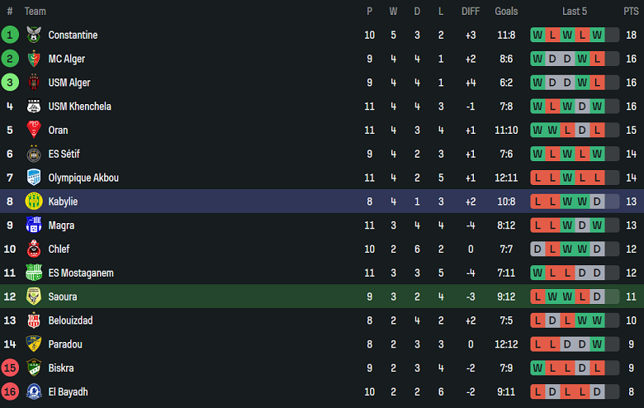The height and width of the screenshot is (408, 644).
Task: Click the Constantine club crest icon
Action: tap(34, 35)
